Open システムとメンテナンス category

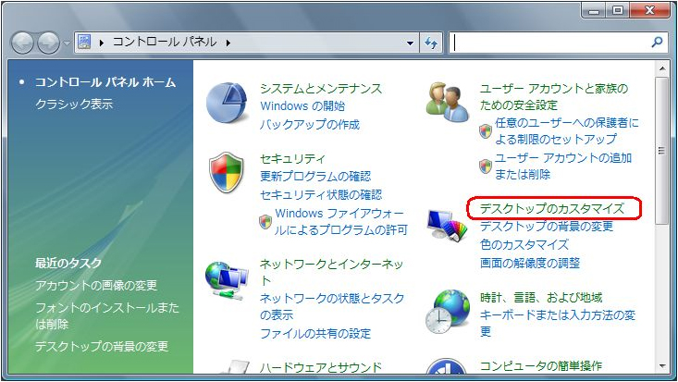(321, 88)
